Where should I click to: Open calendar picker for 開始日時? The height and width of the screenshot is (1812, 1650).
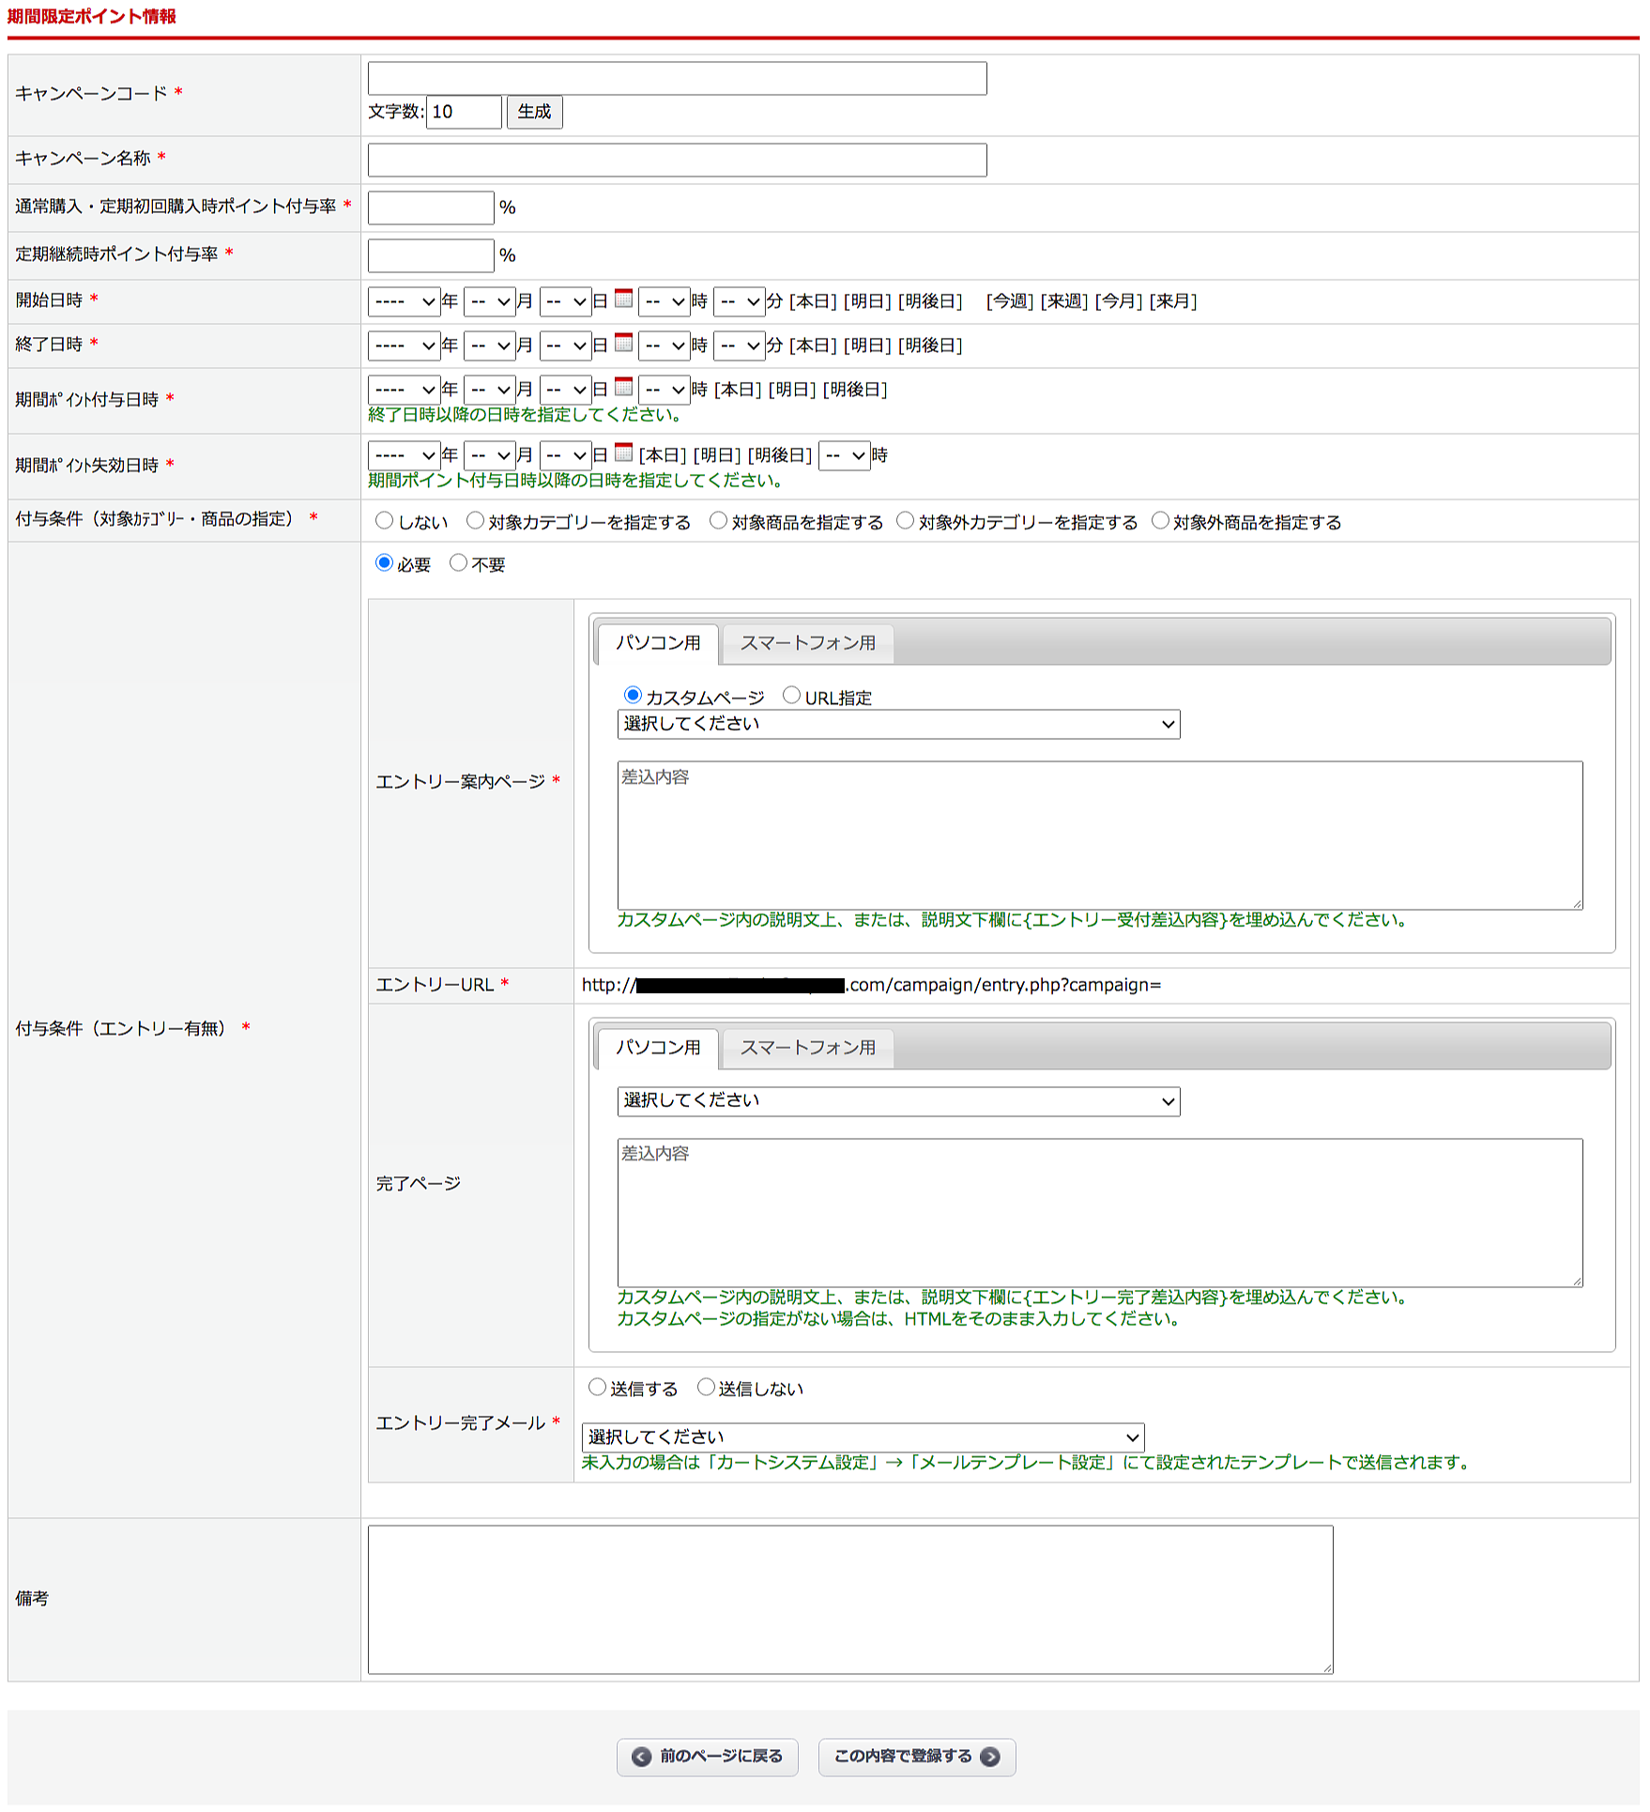click(x=623, y=299)
